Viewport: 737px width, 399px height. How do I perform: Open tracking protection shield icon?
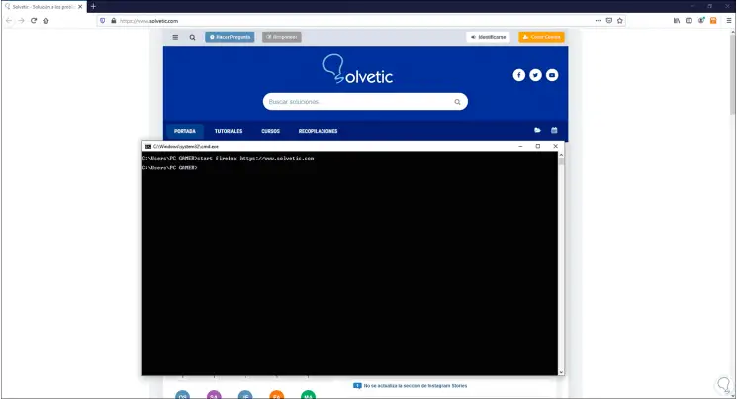[x=103, y=21]
